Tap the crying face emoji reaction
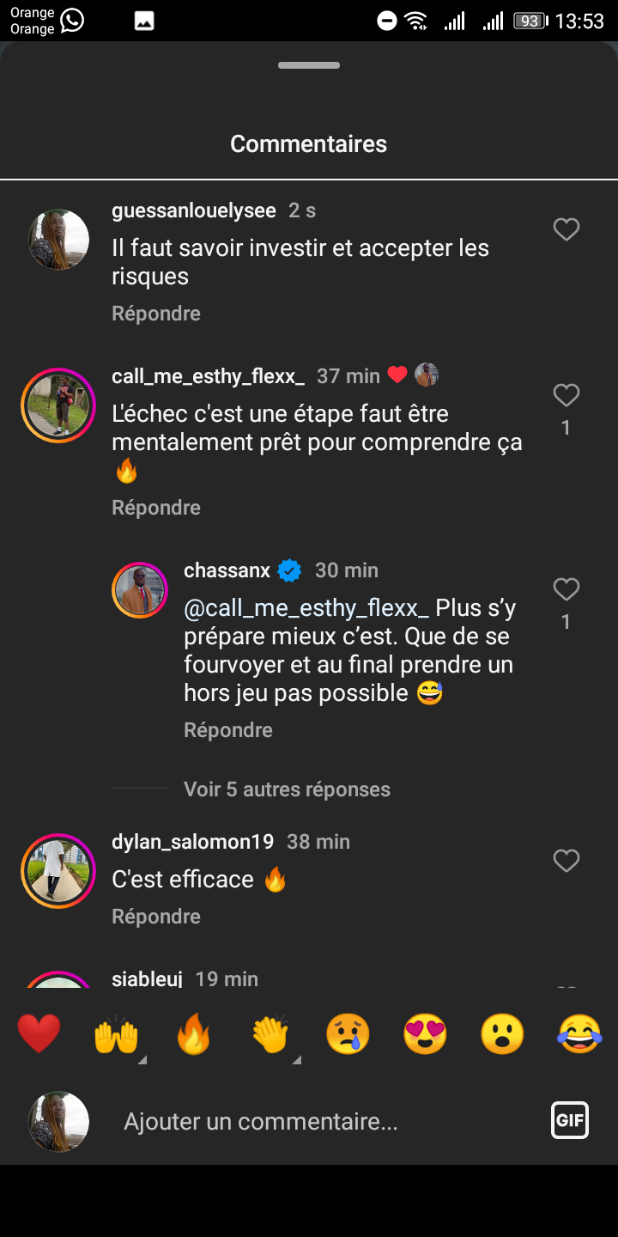 pyautogui.click(x=348, y=1033)
